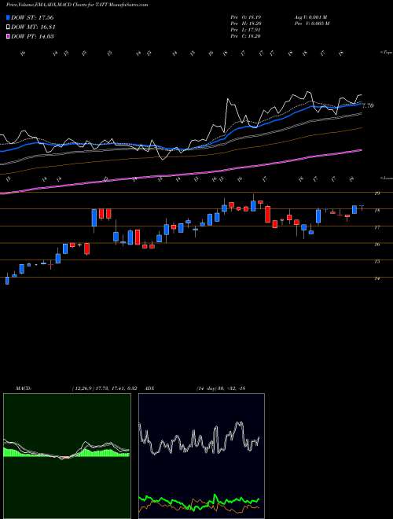Click the chart title mentioning MunafaSutra.com
The height and width of the screenshot is (519, 393).
[x=77, y=5]
